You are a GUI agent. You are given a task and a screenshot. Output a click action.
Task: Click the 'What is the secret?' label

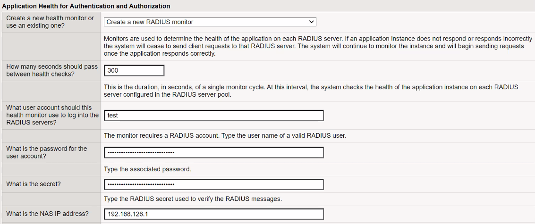tap(34, 184)
